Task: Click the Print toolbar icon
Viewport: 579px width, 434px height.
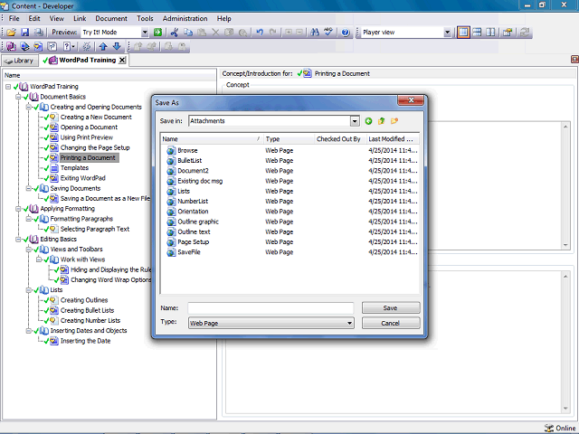Action: coord(38,33)
